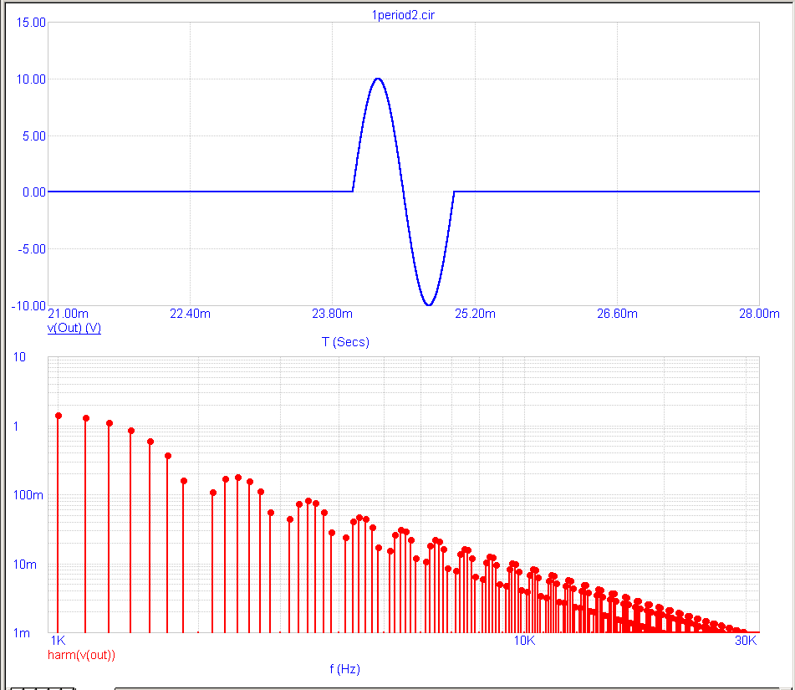Click the 28.00m time axis value
This screenshot has height=690, width=795.
click(759, 314)
